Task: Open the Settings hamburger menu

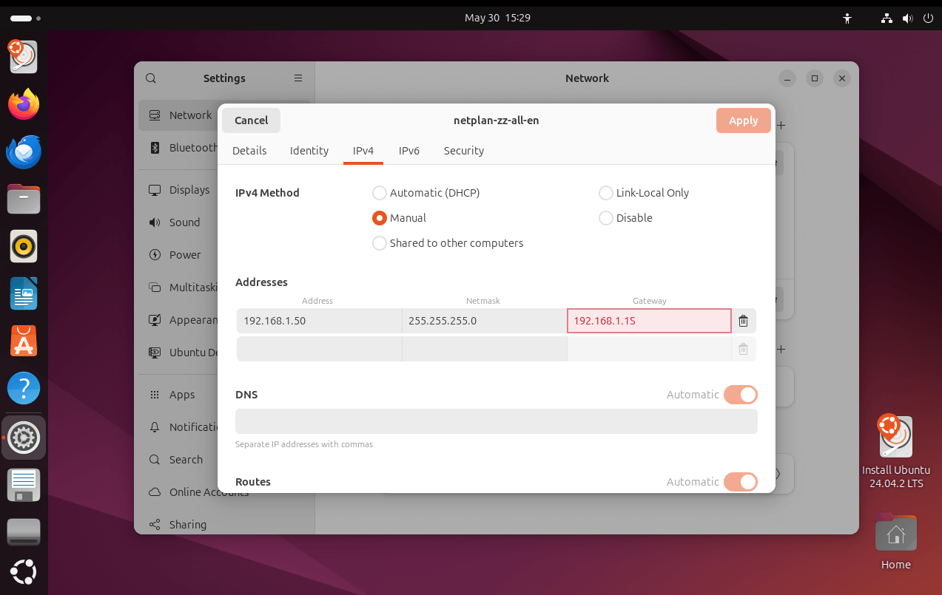Action: pos(298,78)
